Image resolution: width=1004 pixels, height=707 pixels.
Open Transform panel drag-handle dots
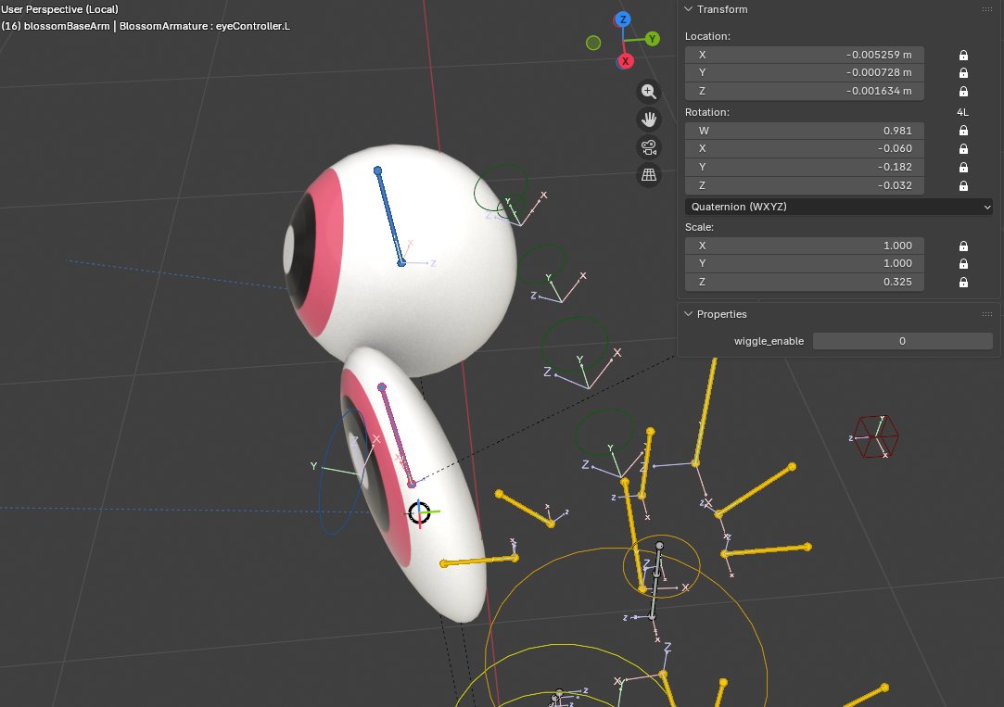[986, 9]
